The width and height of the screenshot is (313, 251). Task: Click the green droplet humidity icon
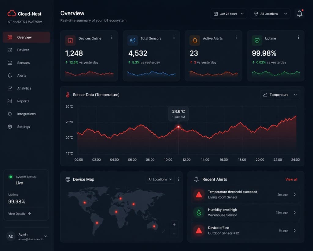click(x=199, y=213)
